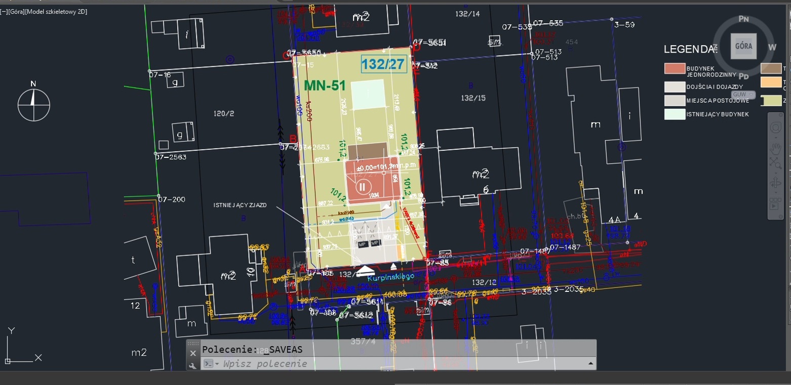
Task: Click the W direction on ViewCube compass
Action: click(x=772, y=48)
